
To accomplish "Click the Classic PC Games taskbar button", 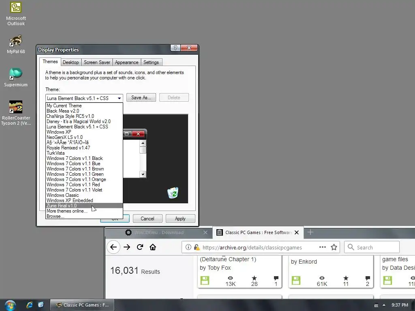I will pyautogui.click(x=82, y=305).
